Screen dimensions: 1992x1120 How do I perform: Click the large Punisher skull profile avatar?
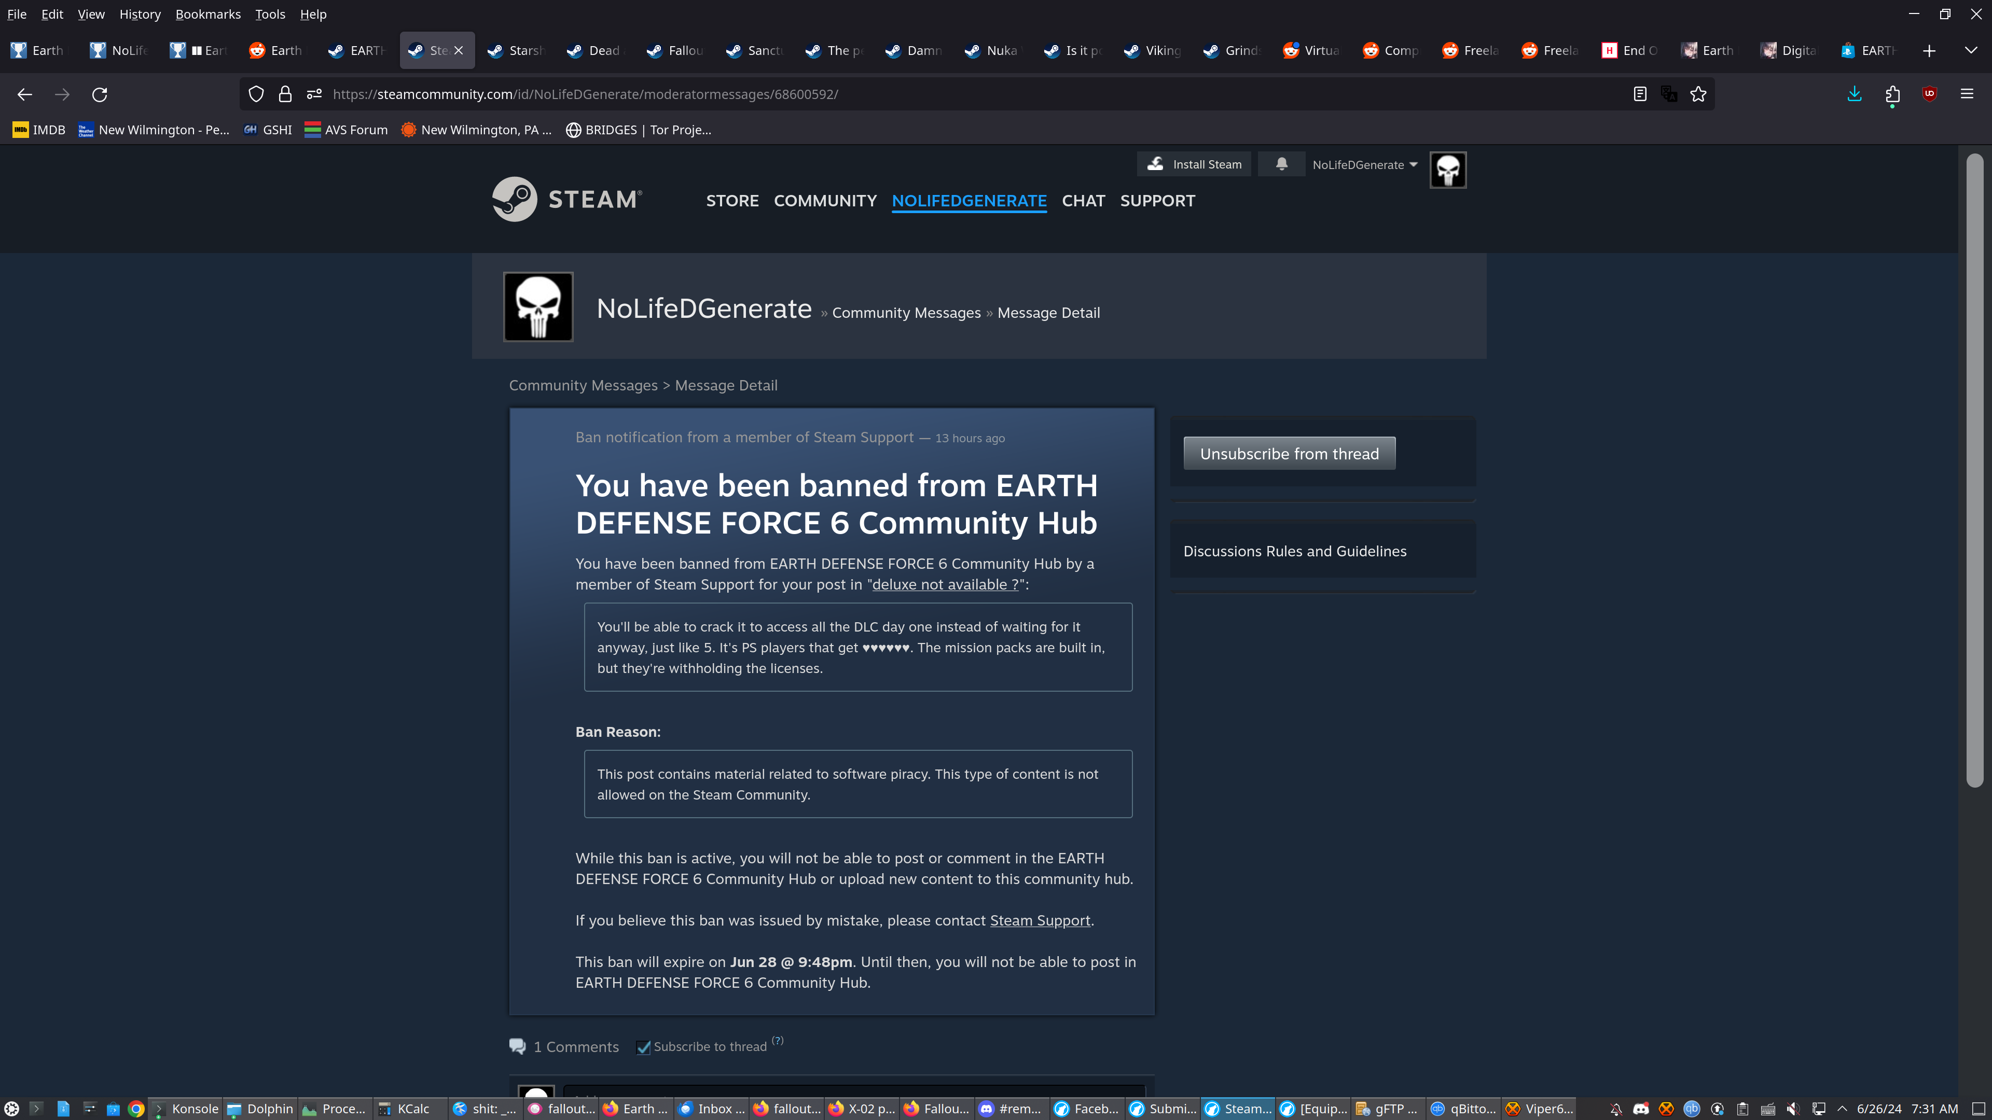[538, 307]
